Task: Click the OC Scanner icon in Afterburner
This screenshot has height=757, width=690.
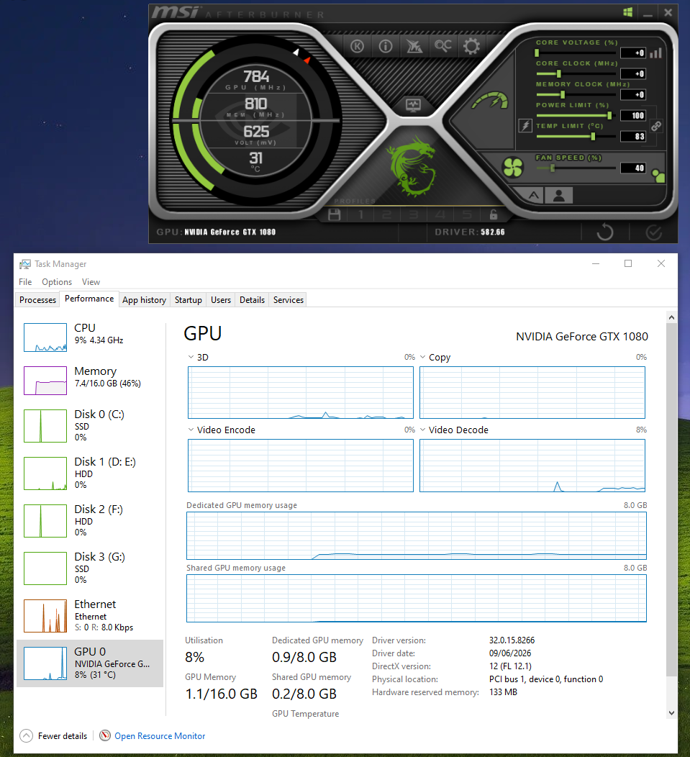Action: pyautogui.click(x=442, y=46)
